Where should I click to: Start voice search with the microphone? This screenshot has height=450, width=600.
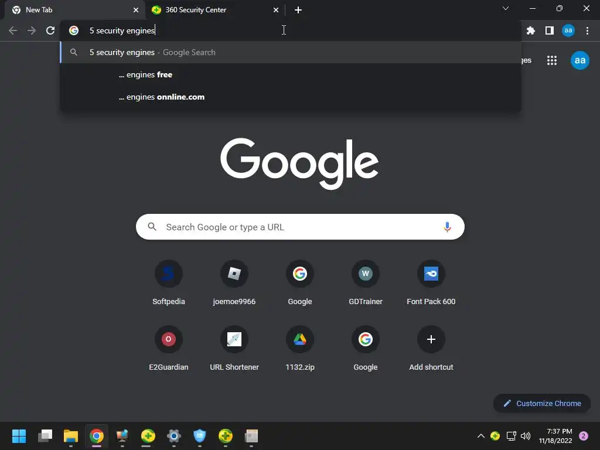pyautogui.click(x=447, y=227)
